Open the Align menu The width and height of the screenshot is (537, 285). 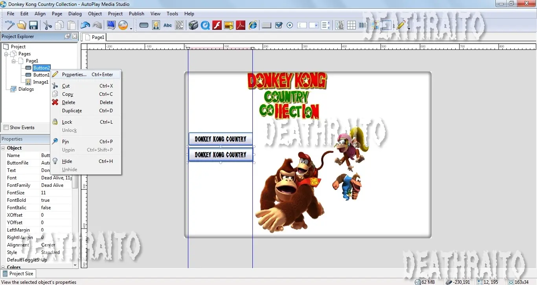pos(40,14)
